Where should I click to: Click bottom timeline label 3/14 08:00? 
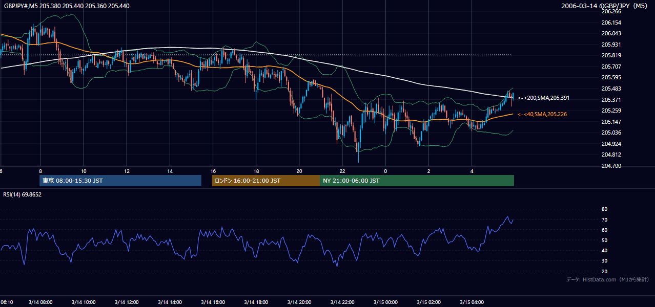pos(40,302)
